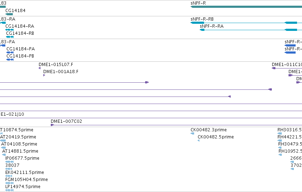Click the AT14881.5prime EST label
Viewport: 302px width, 192px height.
point(20,151)
